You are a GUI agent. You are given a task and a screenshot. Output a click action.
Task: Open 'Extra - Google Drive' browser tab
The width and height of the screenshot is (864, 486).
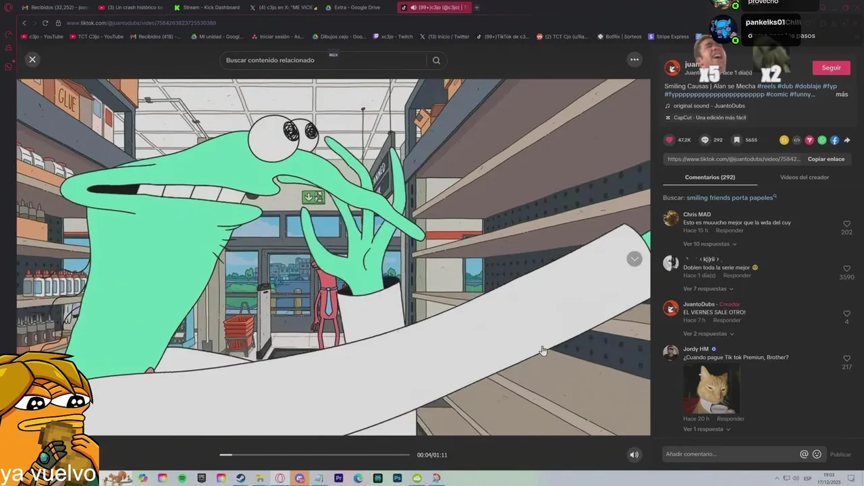[x=357, y=7]
